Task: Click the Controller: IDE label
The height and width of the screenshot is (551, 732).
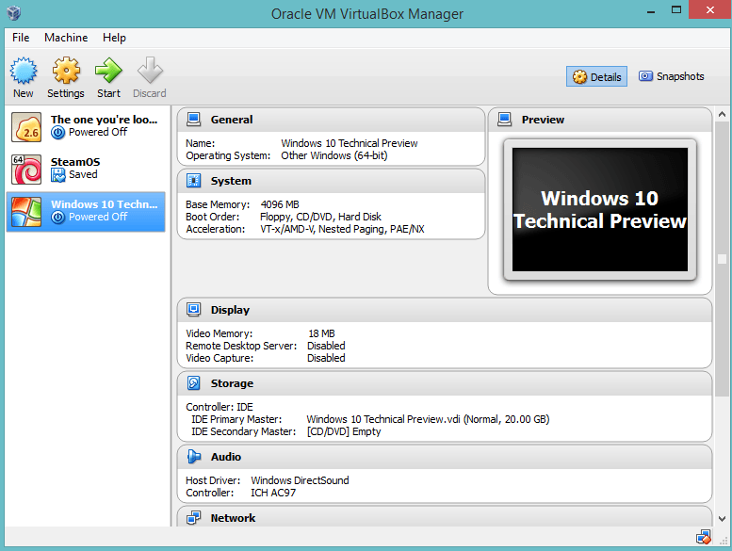Action: [x=219, y=407]
